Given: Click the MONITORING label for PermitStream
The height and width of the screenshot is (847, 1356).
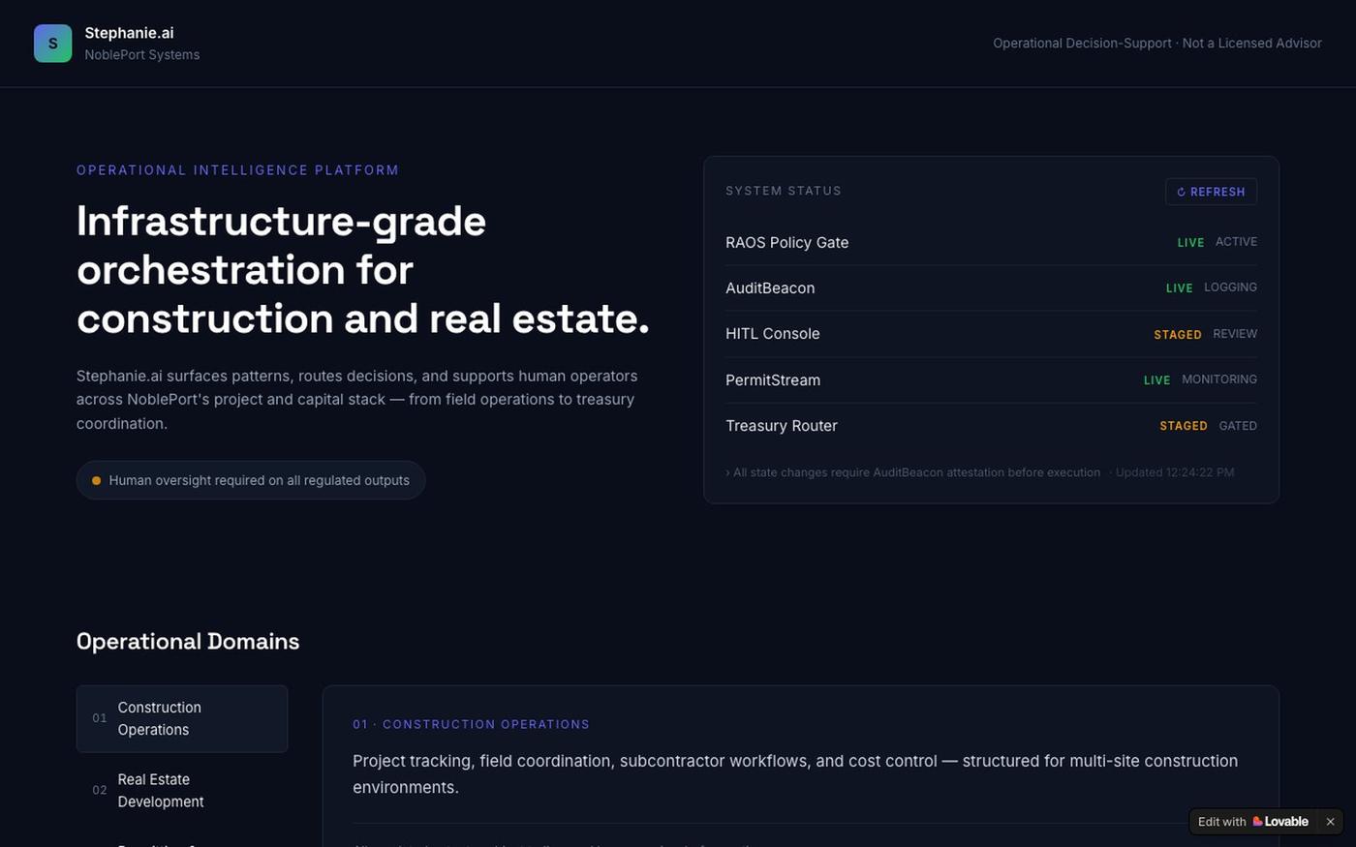Looking at the screenshot, I should point(1219,379).
